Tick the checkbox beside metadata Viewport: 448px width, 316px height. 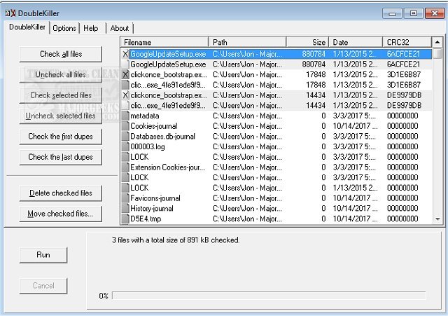(x=125, y=116)
